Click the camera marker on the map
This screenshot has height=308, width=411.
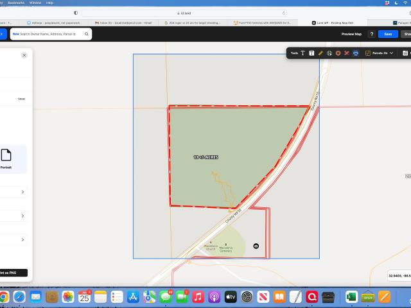pos(256,246)
